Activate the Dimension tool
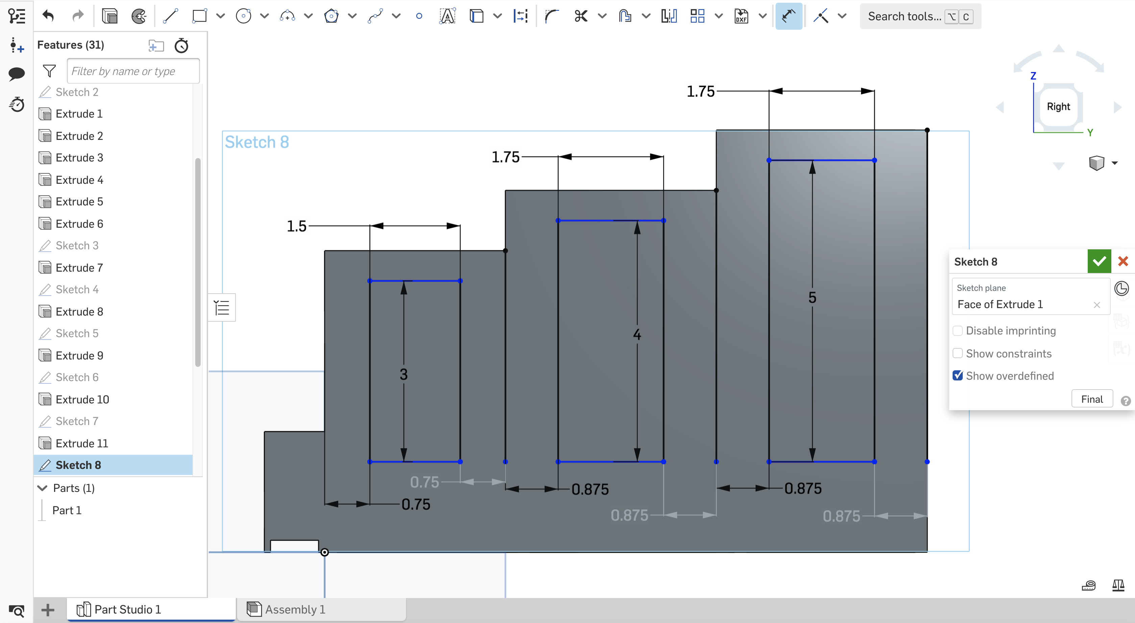1135x623 pixels. tap(788, 16)
